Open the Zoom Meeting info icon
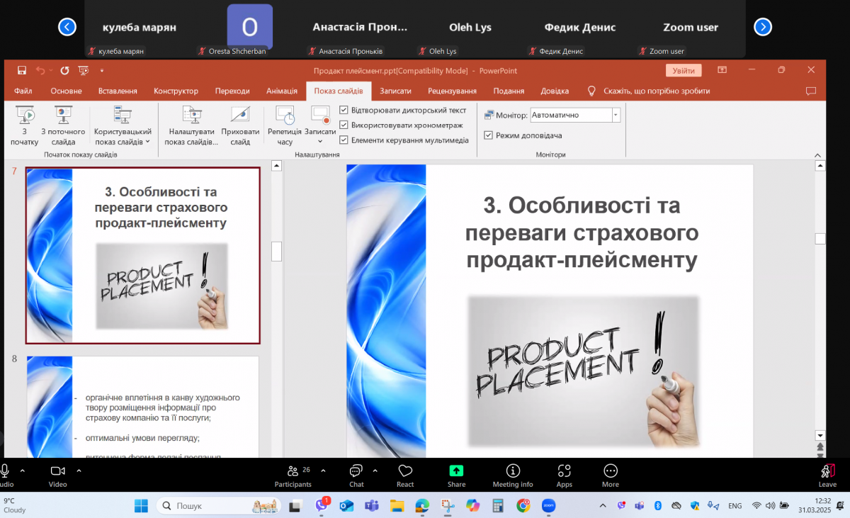Screen dimensions: 850x518 click(x=513, y=471)
